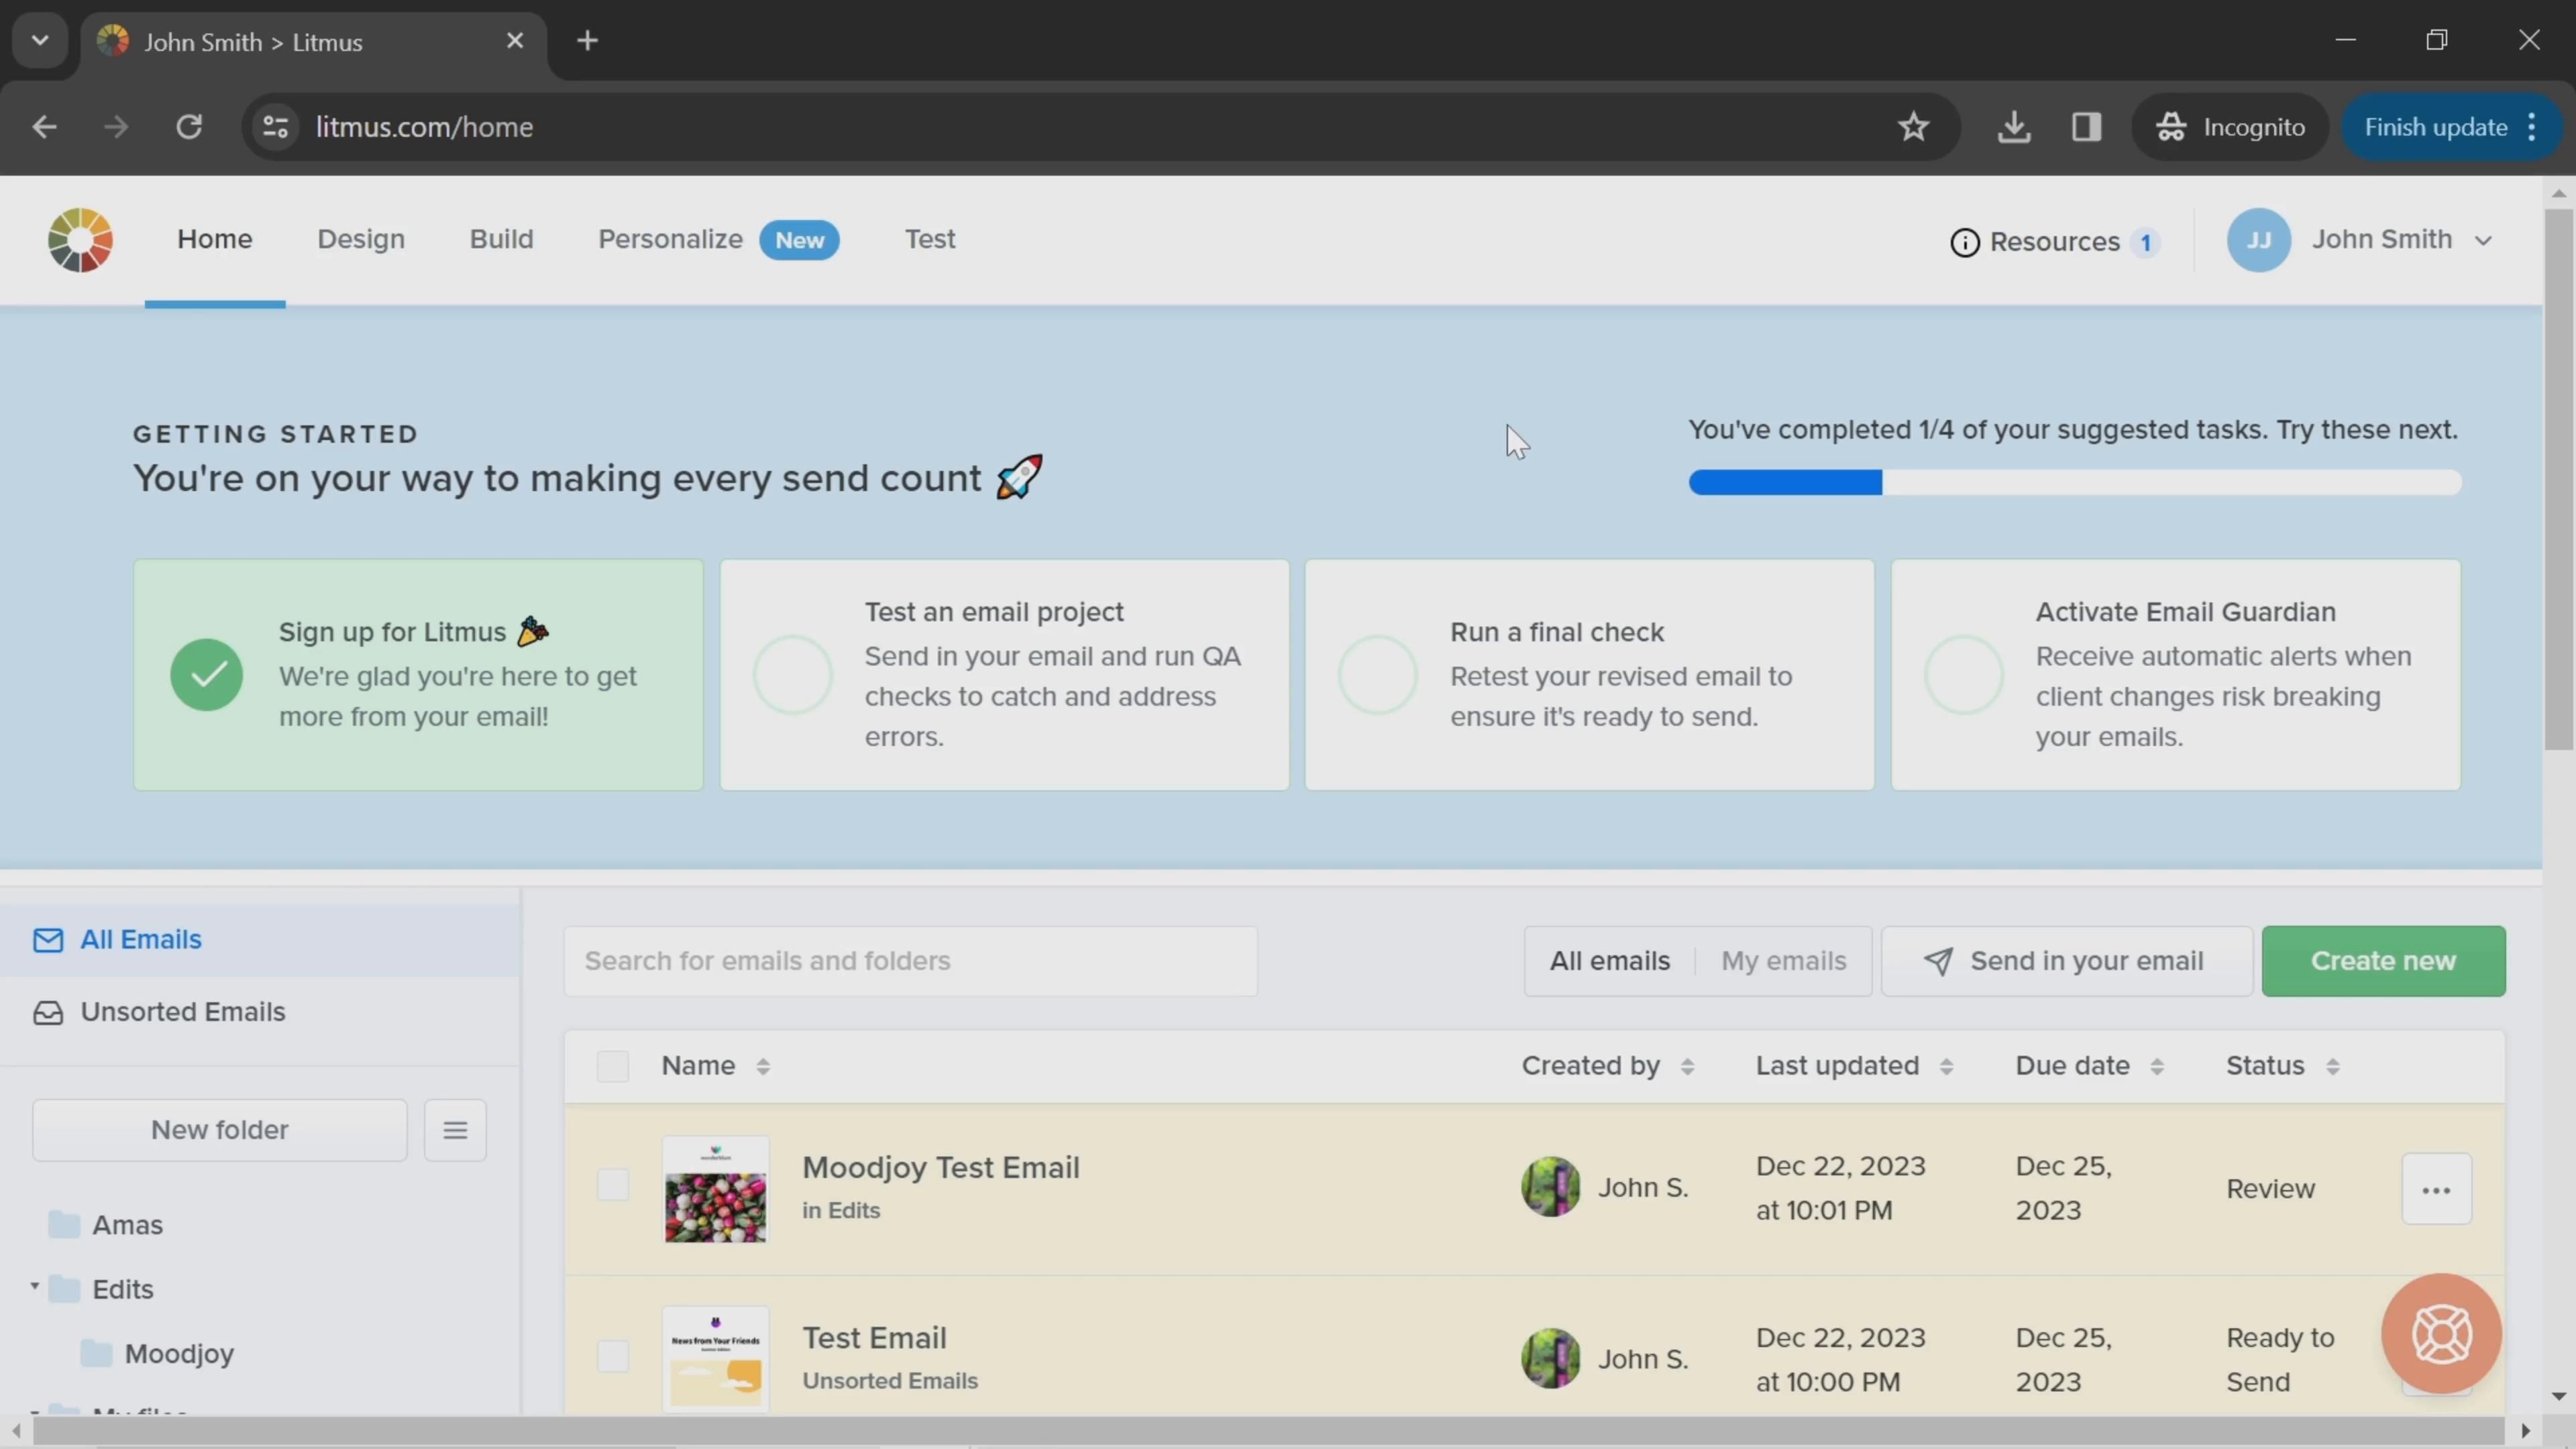
Task: Open the orange help lifebuoy widget
Action: pyautogui.click(x=2441, y=1333)
